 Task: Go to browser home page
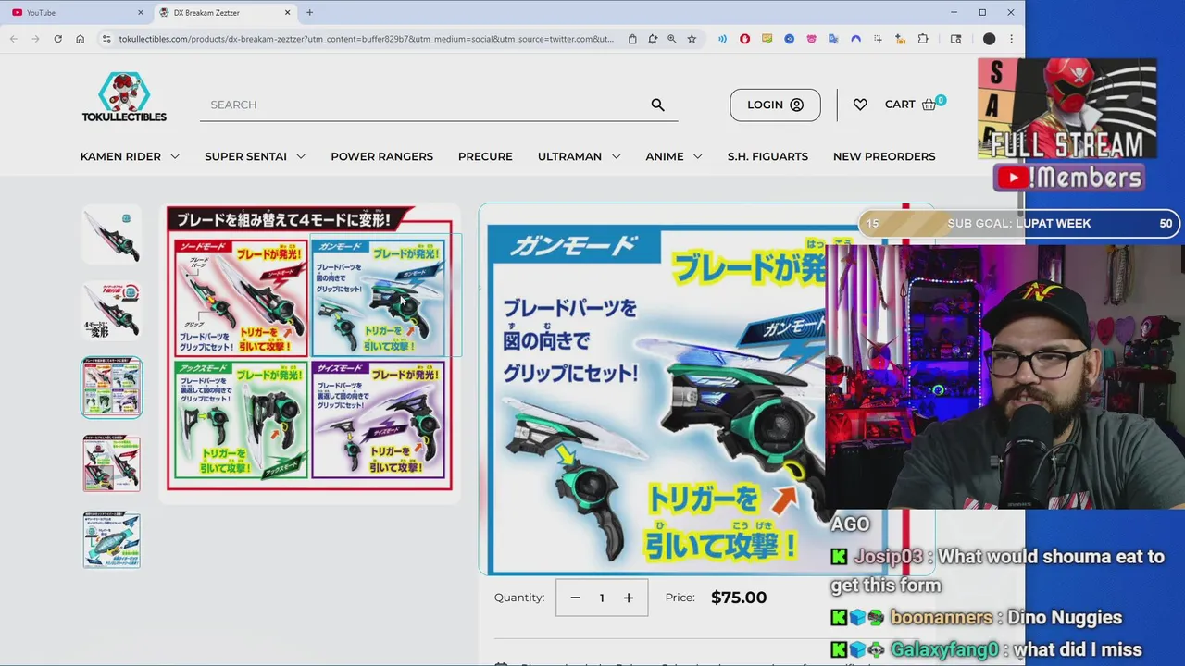click(81, 39)
